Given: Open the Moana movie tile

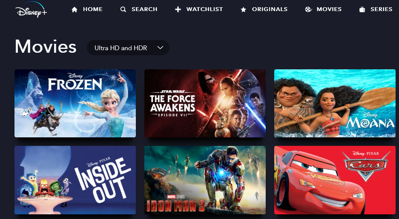Looking at the screenshot, I should coord(335,103).
